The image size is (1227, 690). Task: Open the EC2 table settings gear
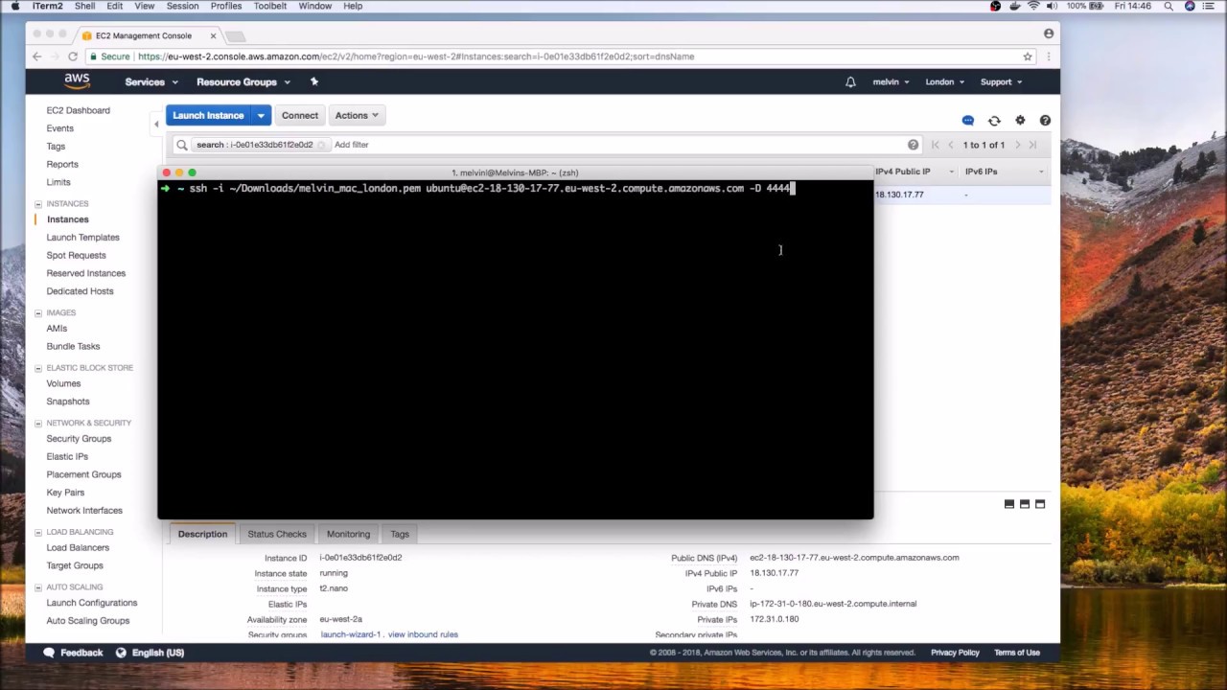pos(1020,121)
